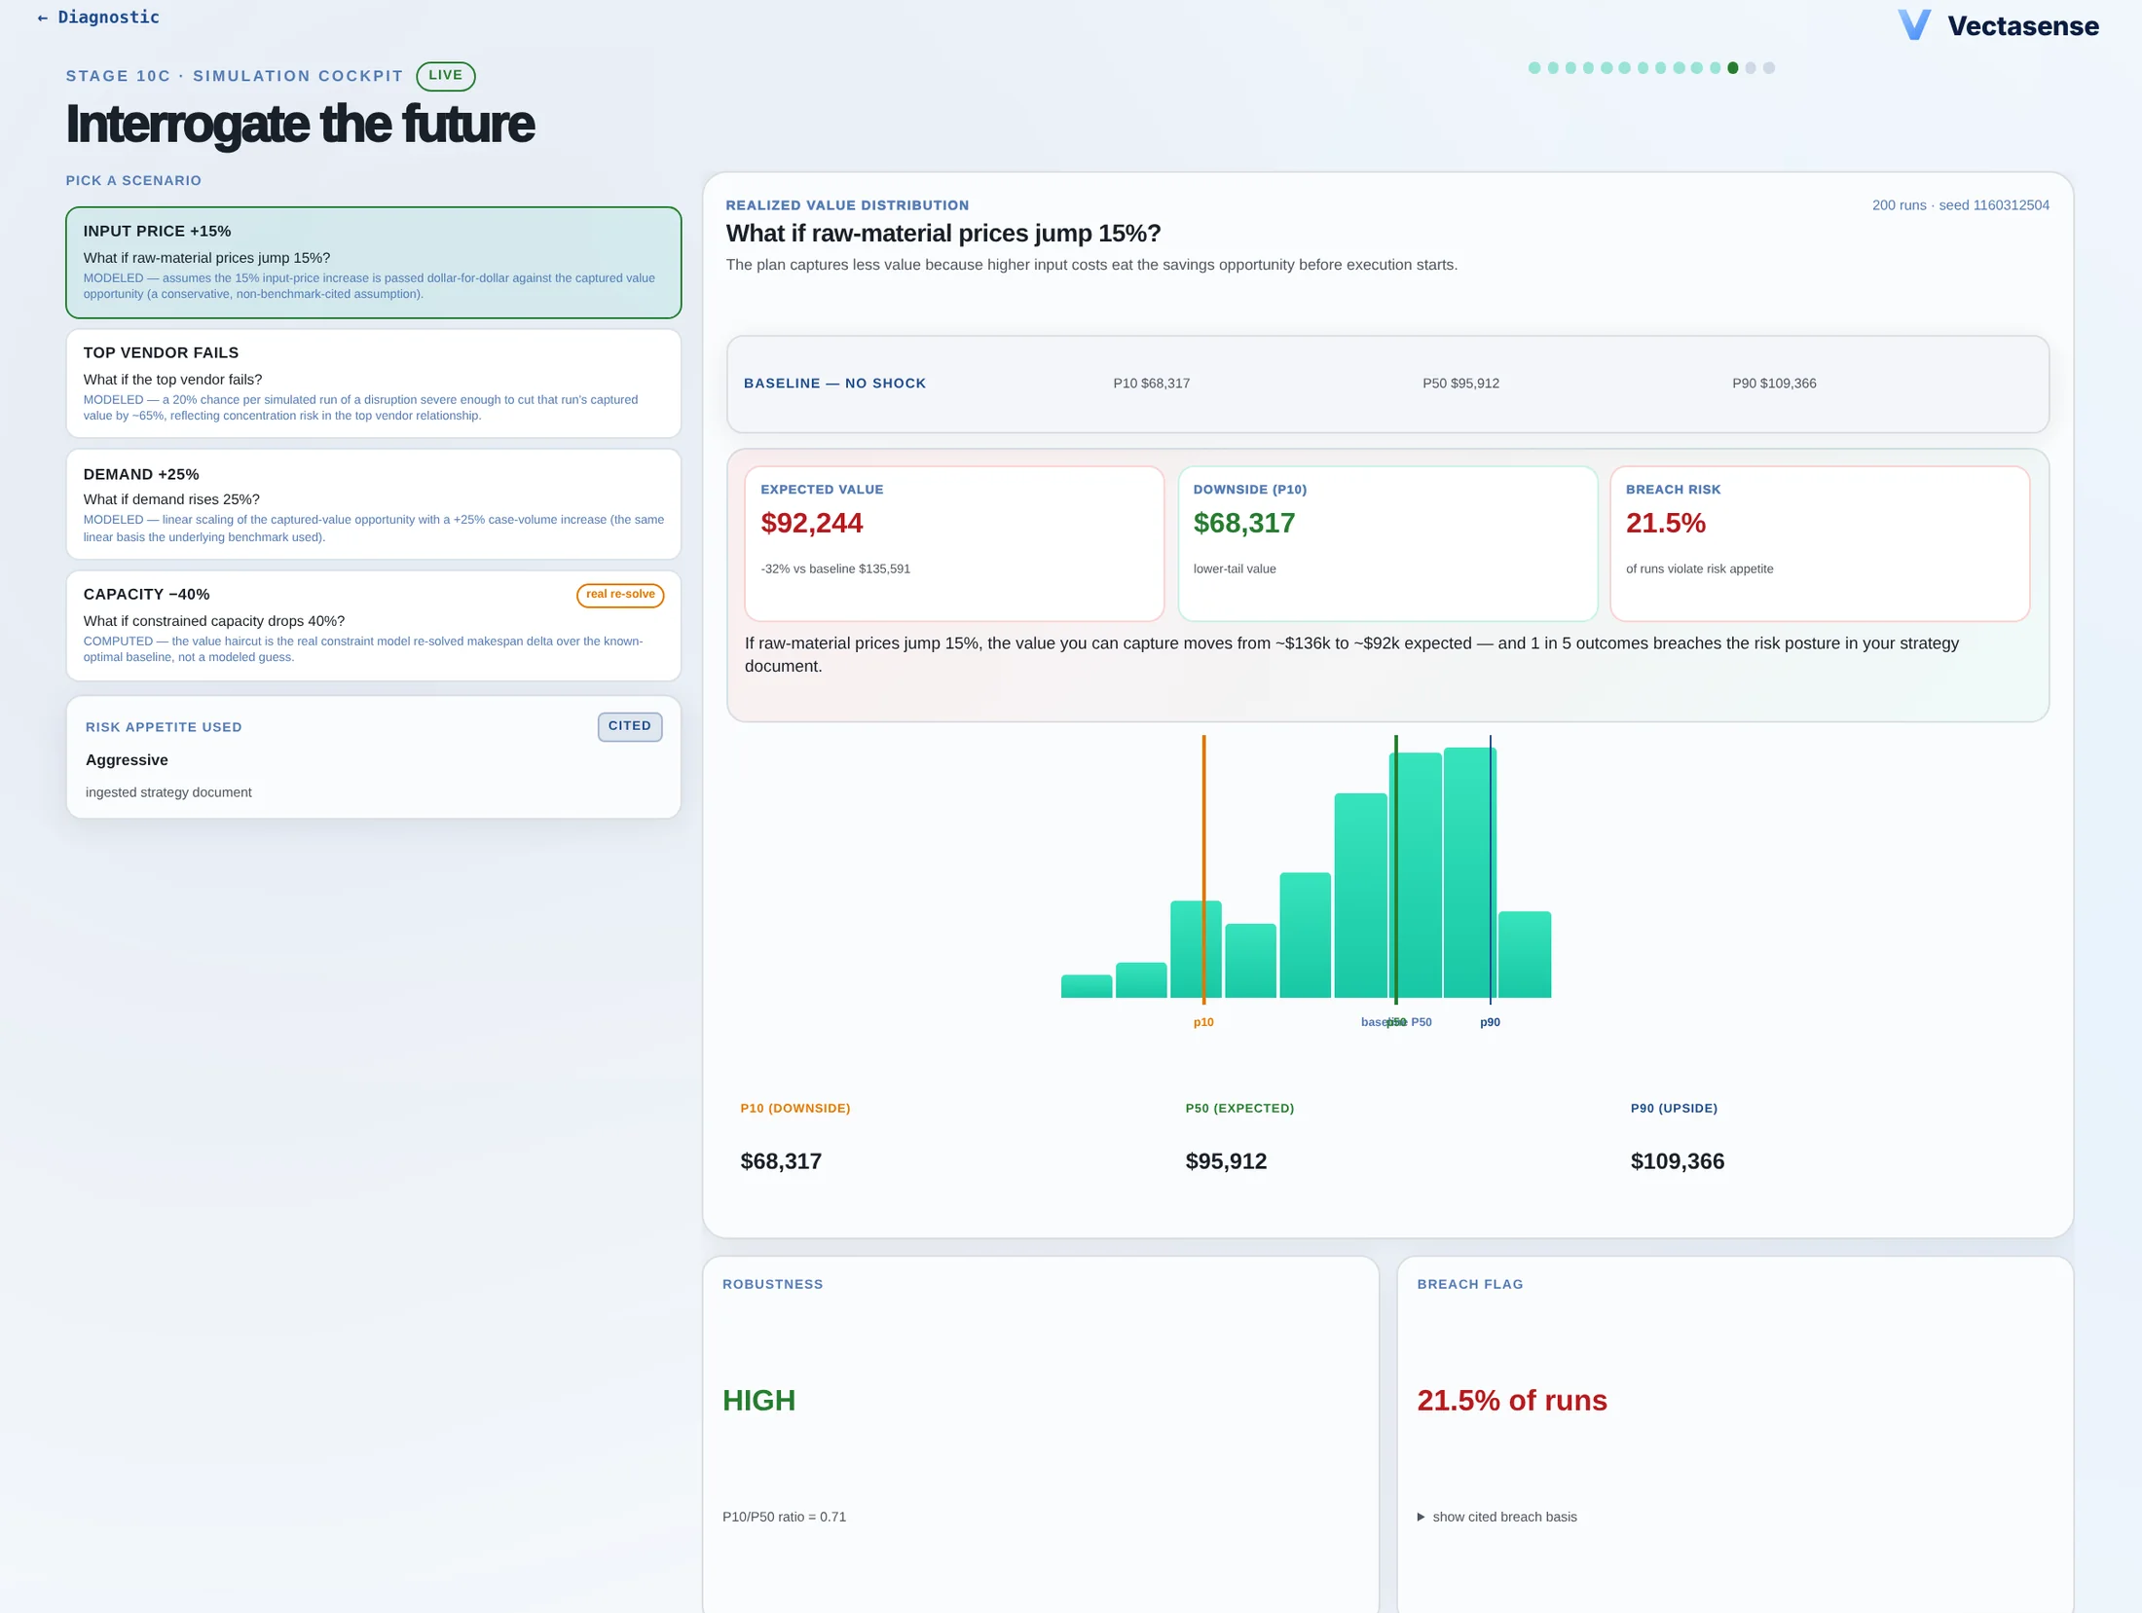Click the real re-solve badge
The width and height of the screenshot is (2142, 1613).
pos(620,595)
